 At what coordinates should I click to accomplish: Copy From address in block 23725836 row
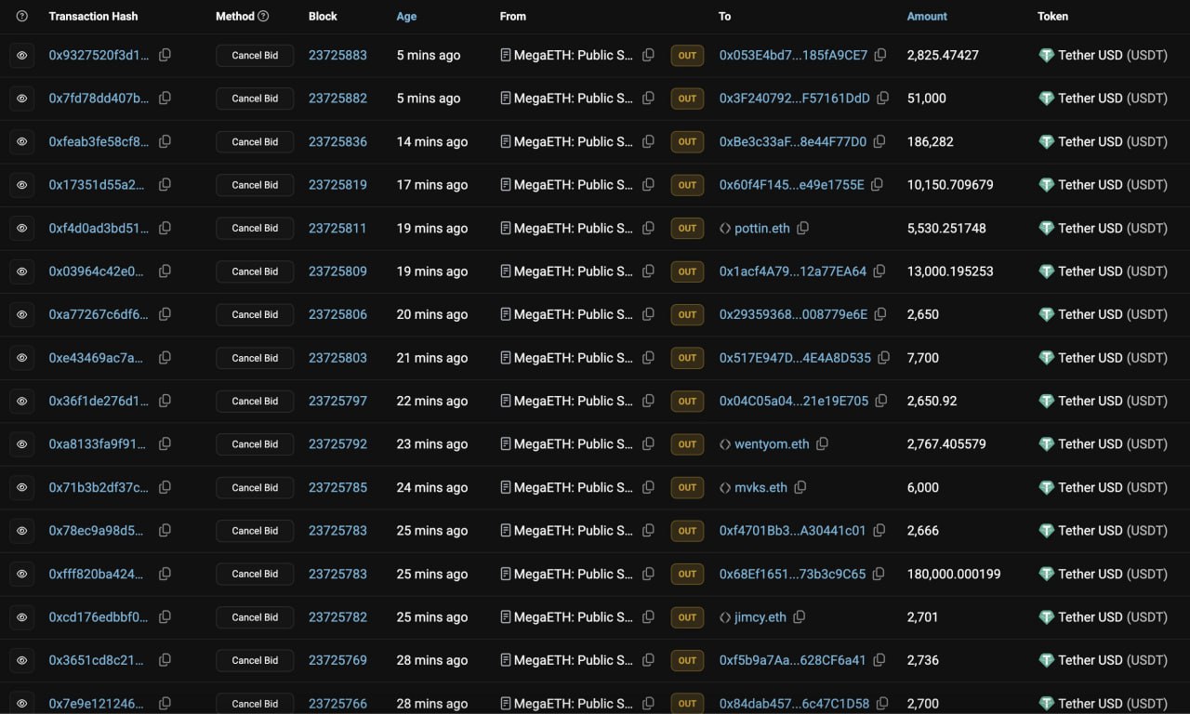pyautogui.click(x=649, y=141)
